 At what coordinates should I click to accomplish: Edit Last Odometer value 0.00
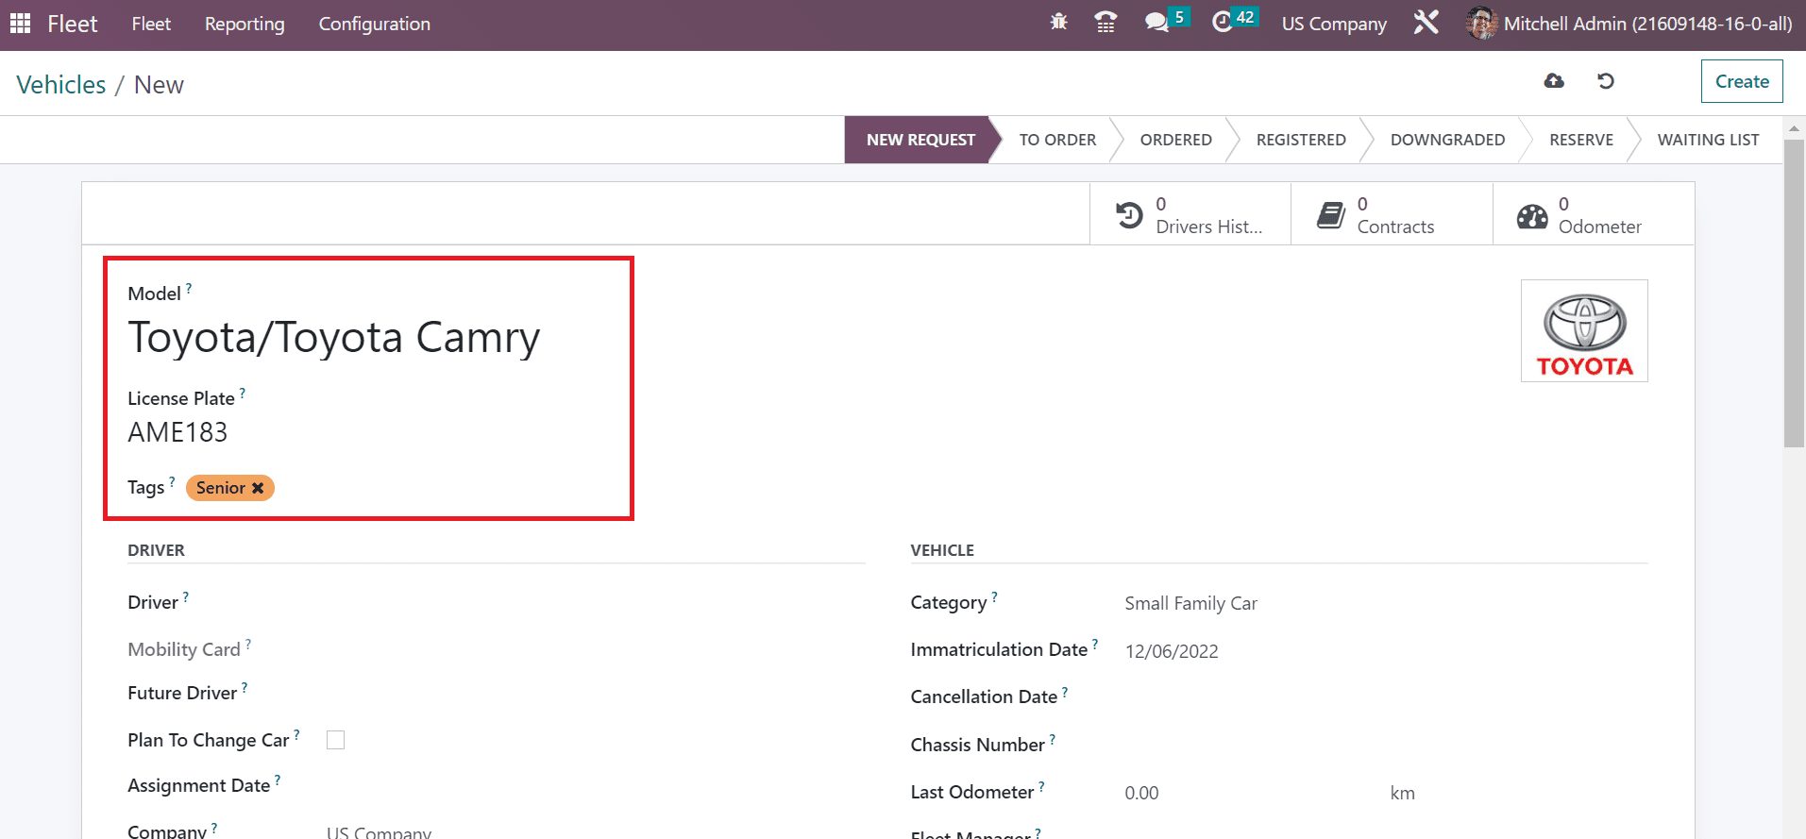point(1251,793)
